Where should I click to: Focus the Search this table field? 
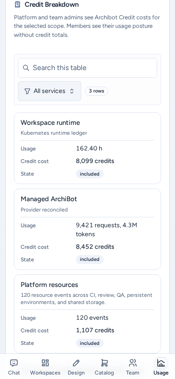tap(87, 68)
